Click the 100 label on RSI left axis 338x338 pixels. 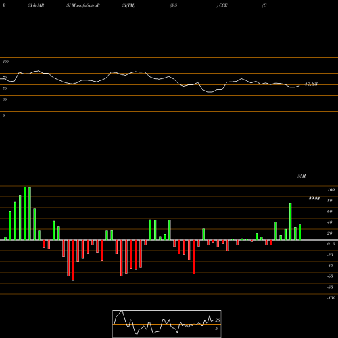[5, 62]
